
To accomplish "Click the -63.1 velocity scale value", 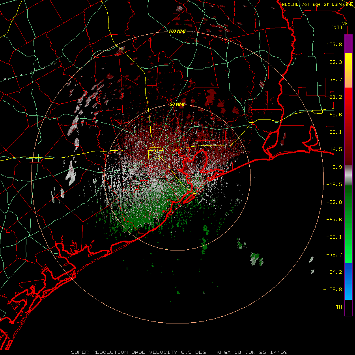I will tap(334, 237).
